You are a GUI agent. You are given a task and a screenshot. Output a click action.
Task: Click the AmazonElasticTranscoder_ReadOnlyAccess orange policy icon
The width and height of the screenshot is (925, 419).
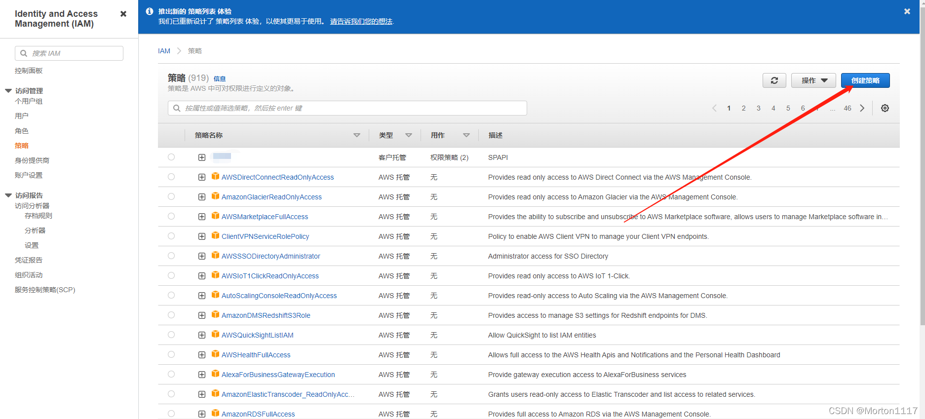click(x=215, y=393)
